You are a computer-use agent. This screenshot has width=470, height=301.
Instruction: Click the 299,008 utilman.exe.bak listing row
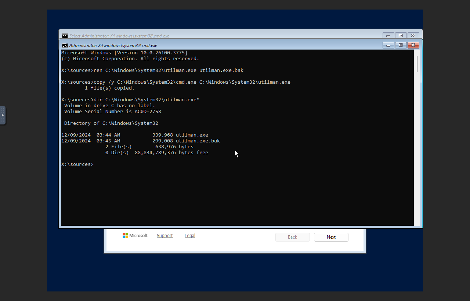(141, 141)
